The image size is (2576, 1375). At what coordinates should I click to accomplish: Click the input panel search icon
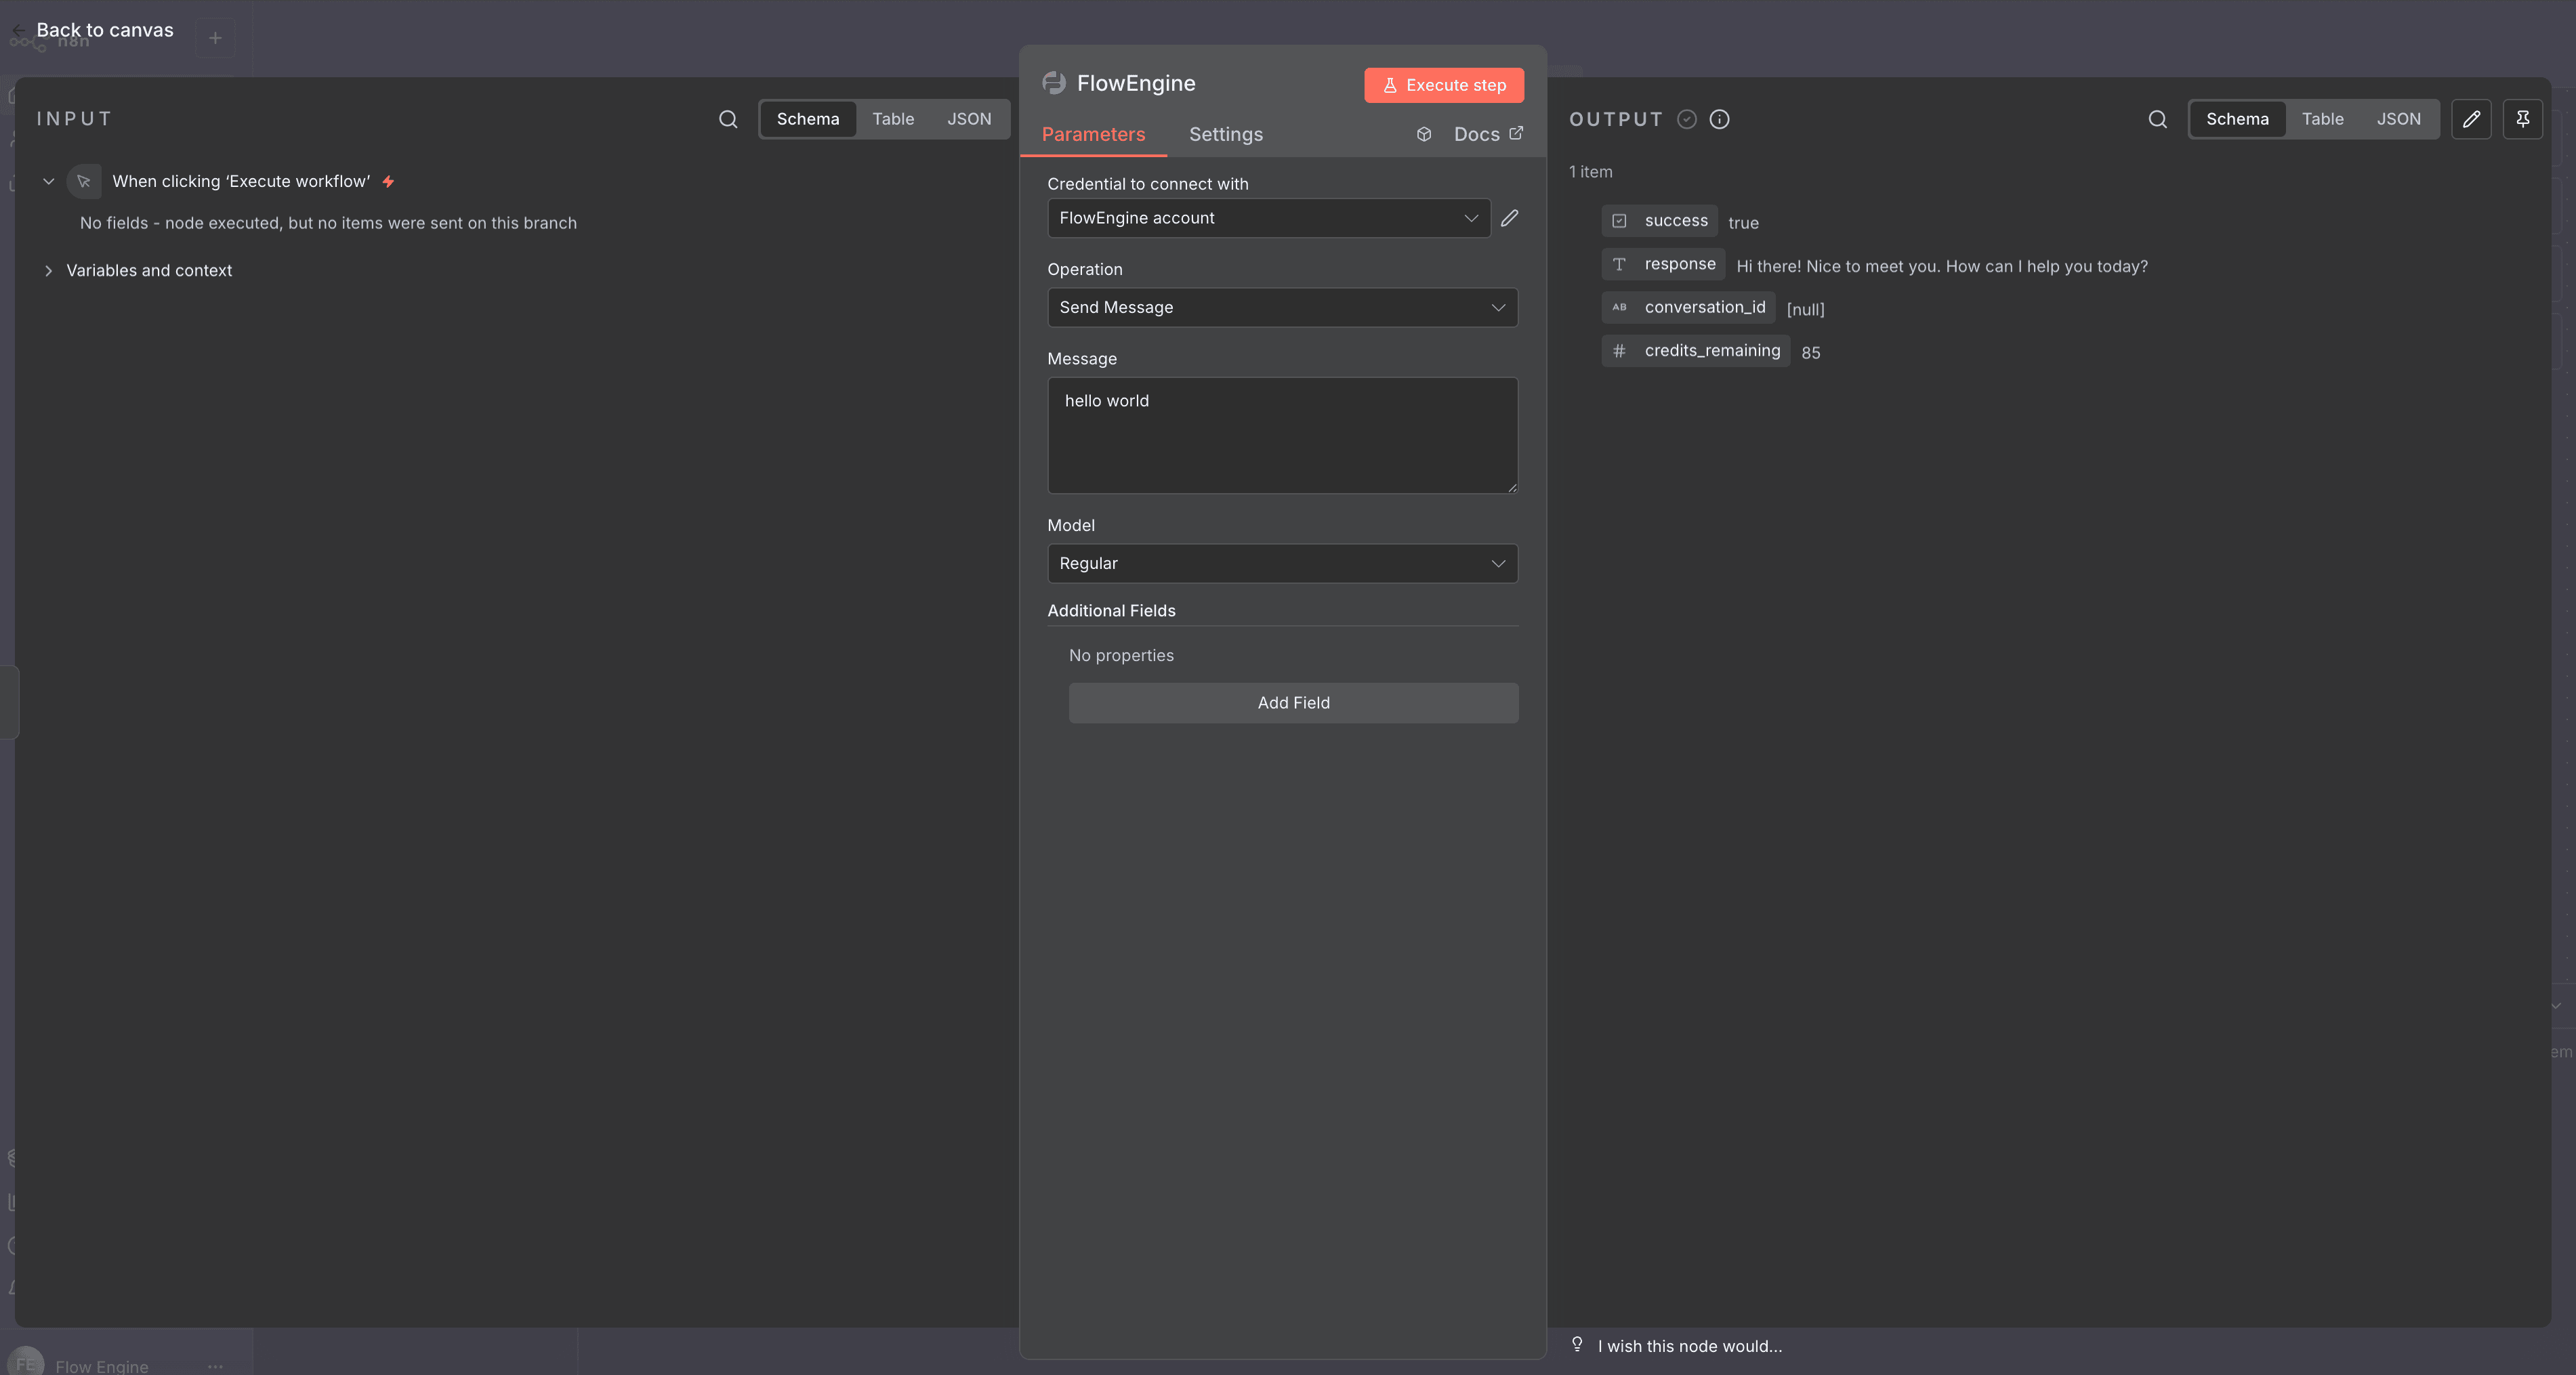tap(728, 119)
